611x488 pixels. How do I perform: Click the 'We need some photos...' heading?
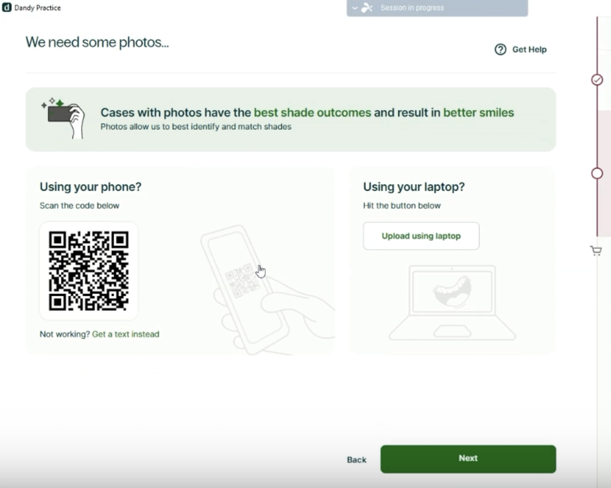(97, 42)
